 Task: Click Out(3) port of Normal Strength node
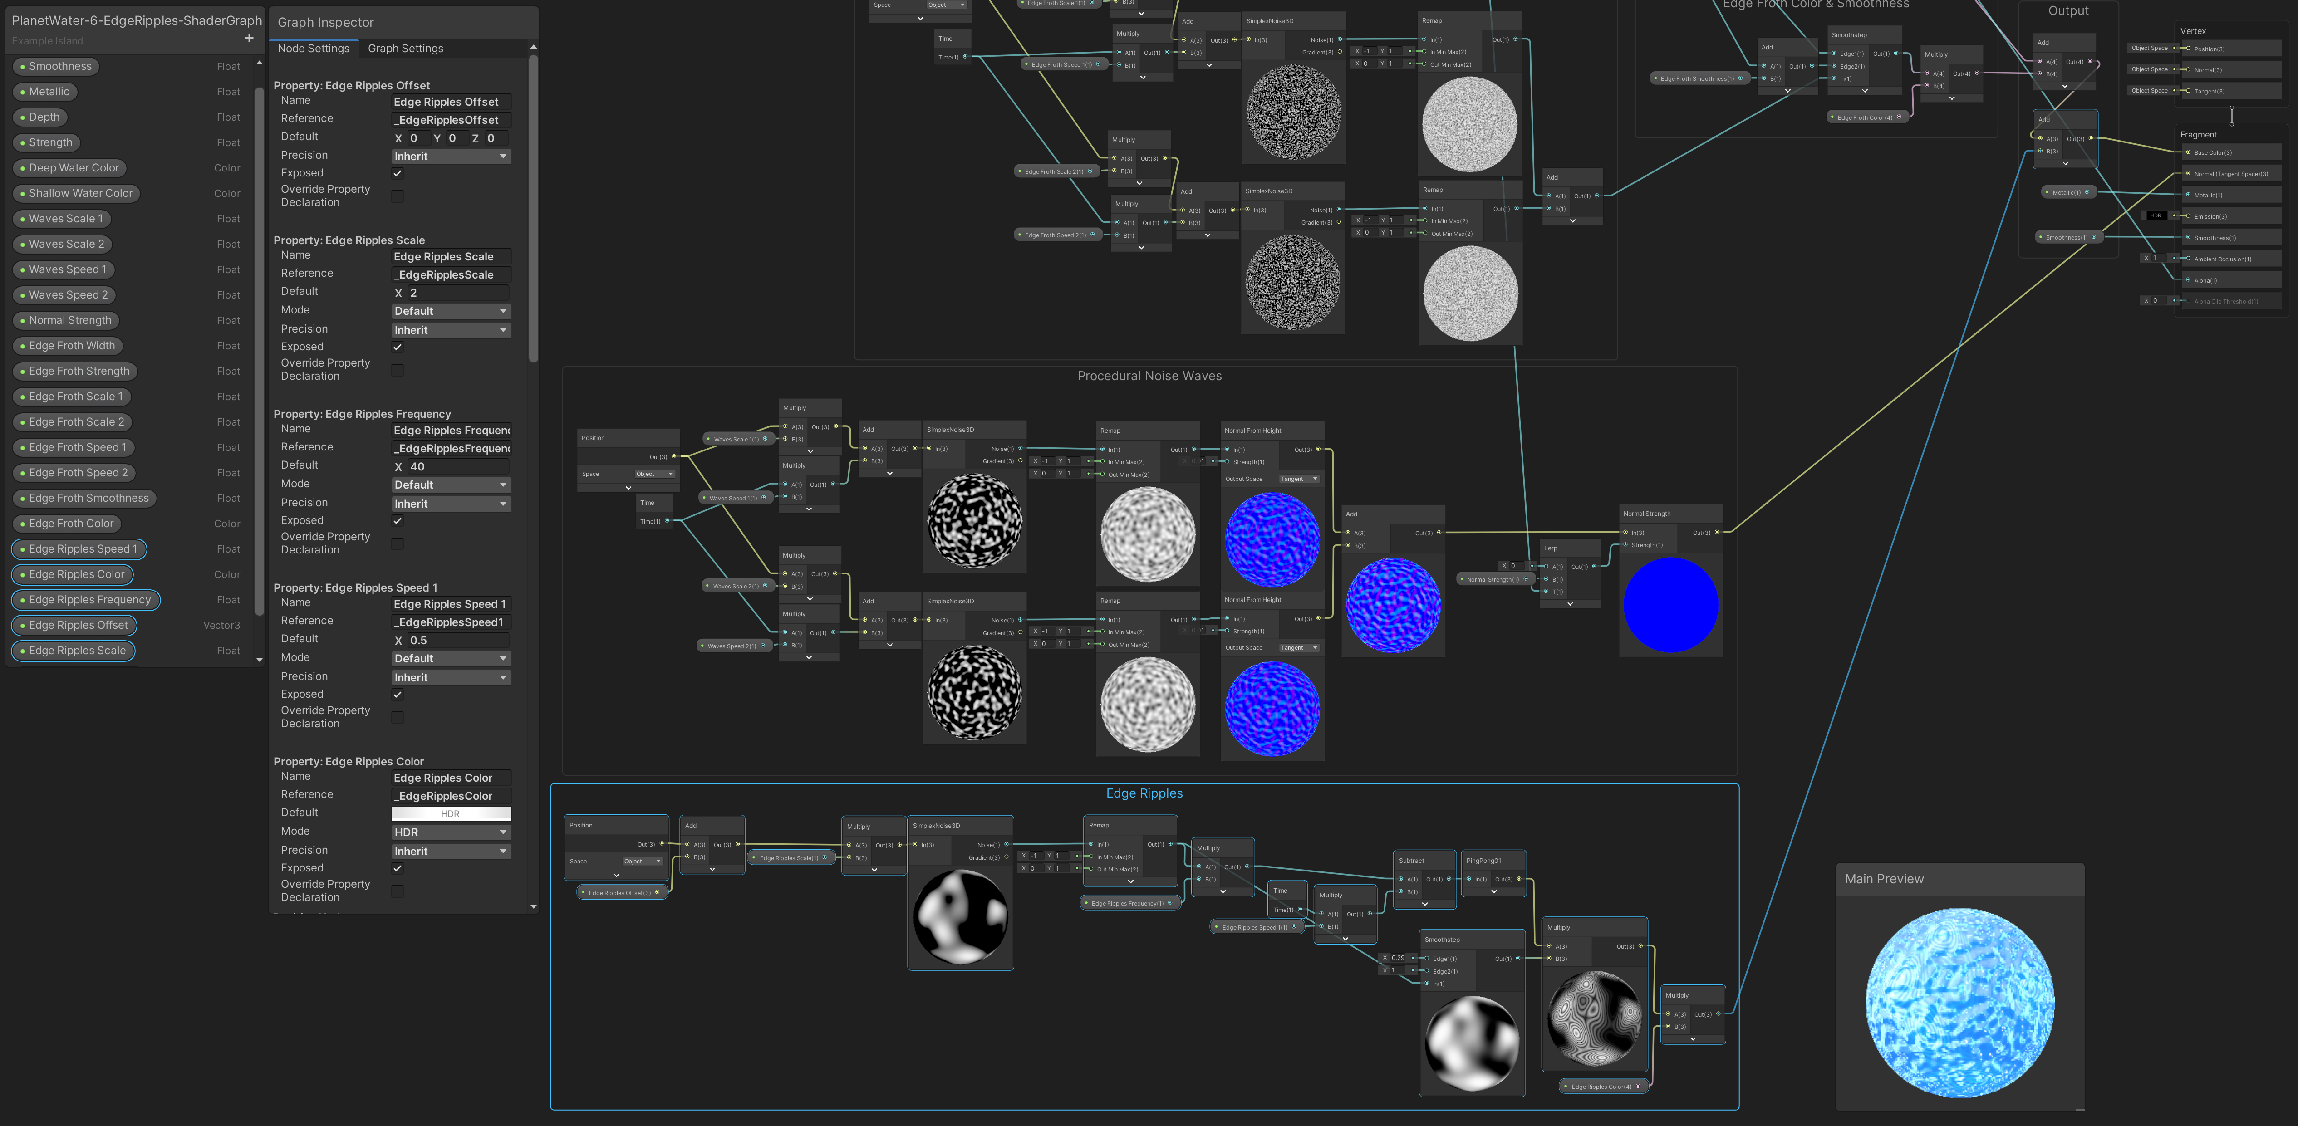tap(1716, 532)
